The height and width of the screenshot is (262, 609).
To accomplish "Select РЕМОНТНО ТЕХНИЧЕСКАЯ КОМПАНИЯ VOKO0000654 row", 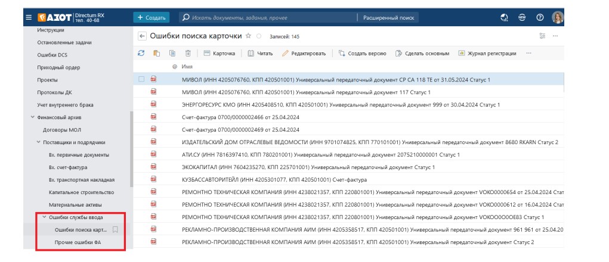I will click(x=348, y=192).
